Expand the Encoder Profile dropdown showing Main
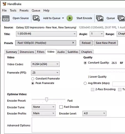The image size is (125, 134). 44,113
